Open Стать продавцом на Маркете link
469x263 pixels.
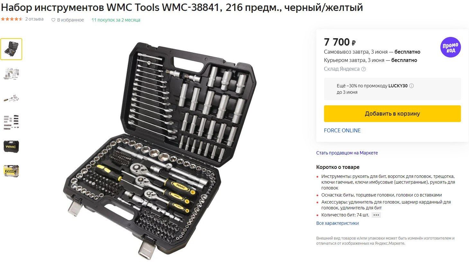tap(347, 153)
